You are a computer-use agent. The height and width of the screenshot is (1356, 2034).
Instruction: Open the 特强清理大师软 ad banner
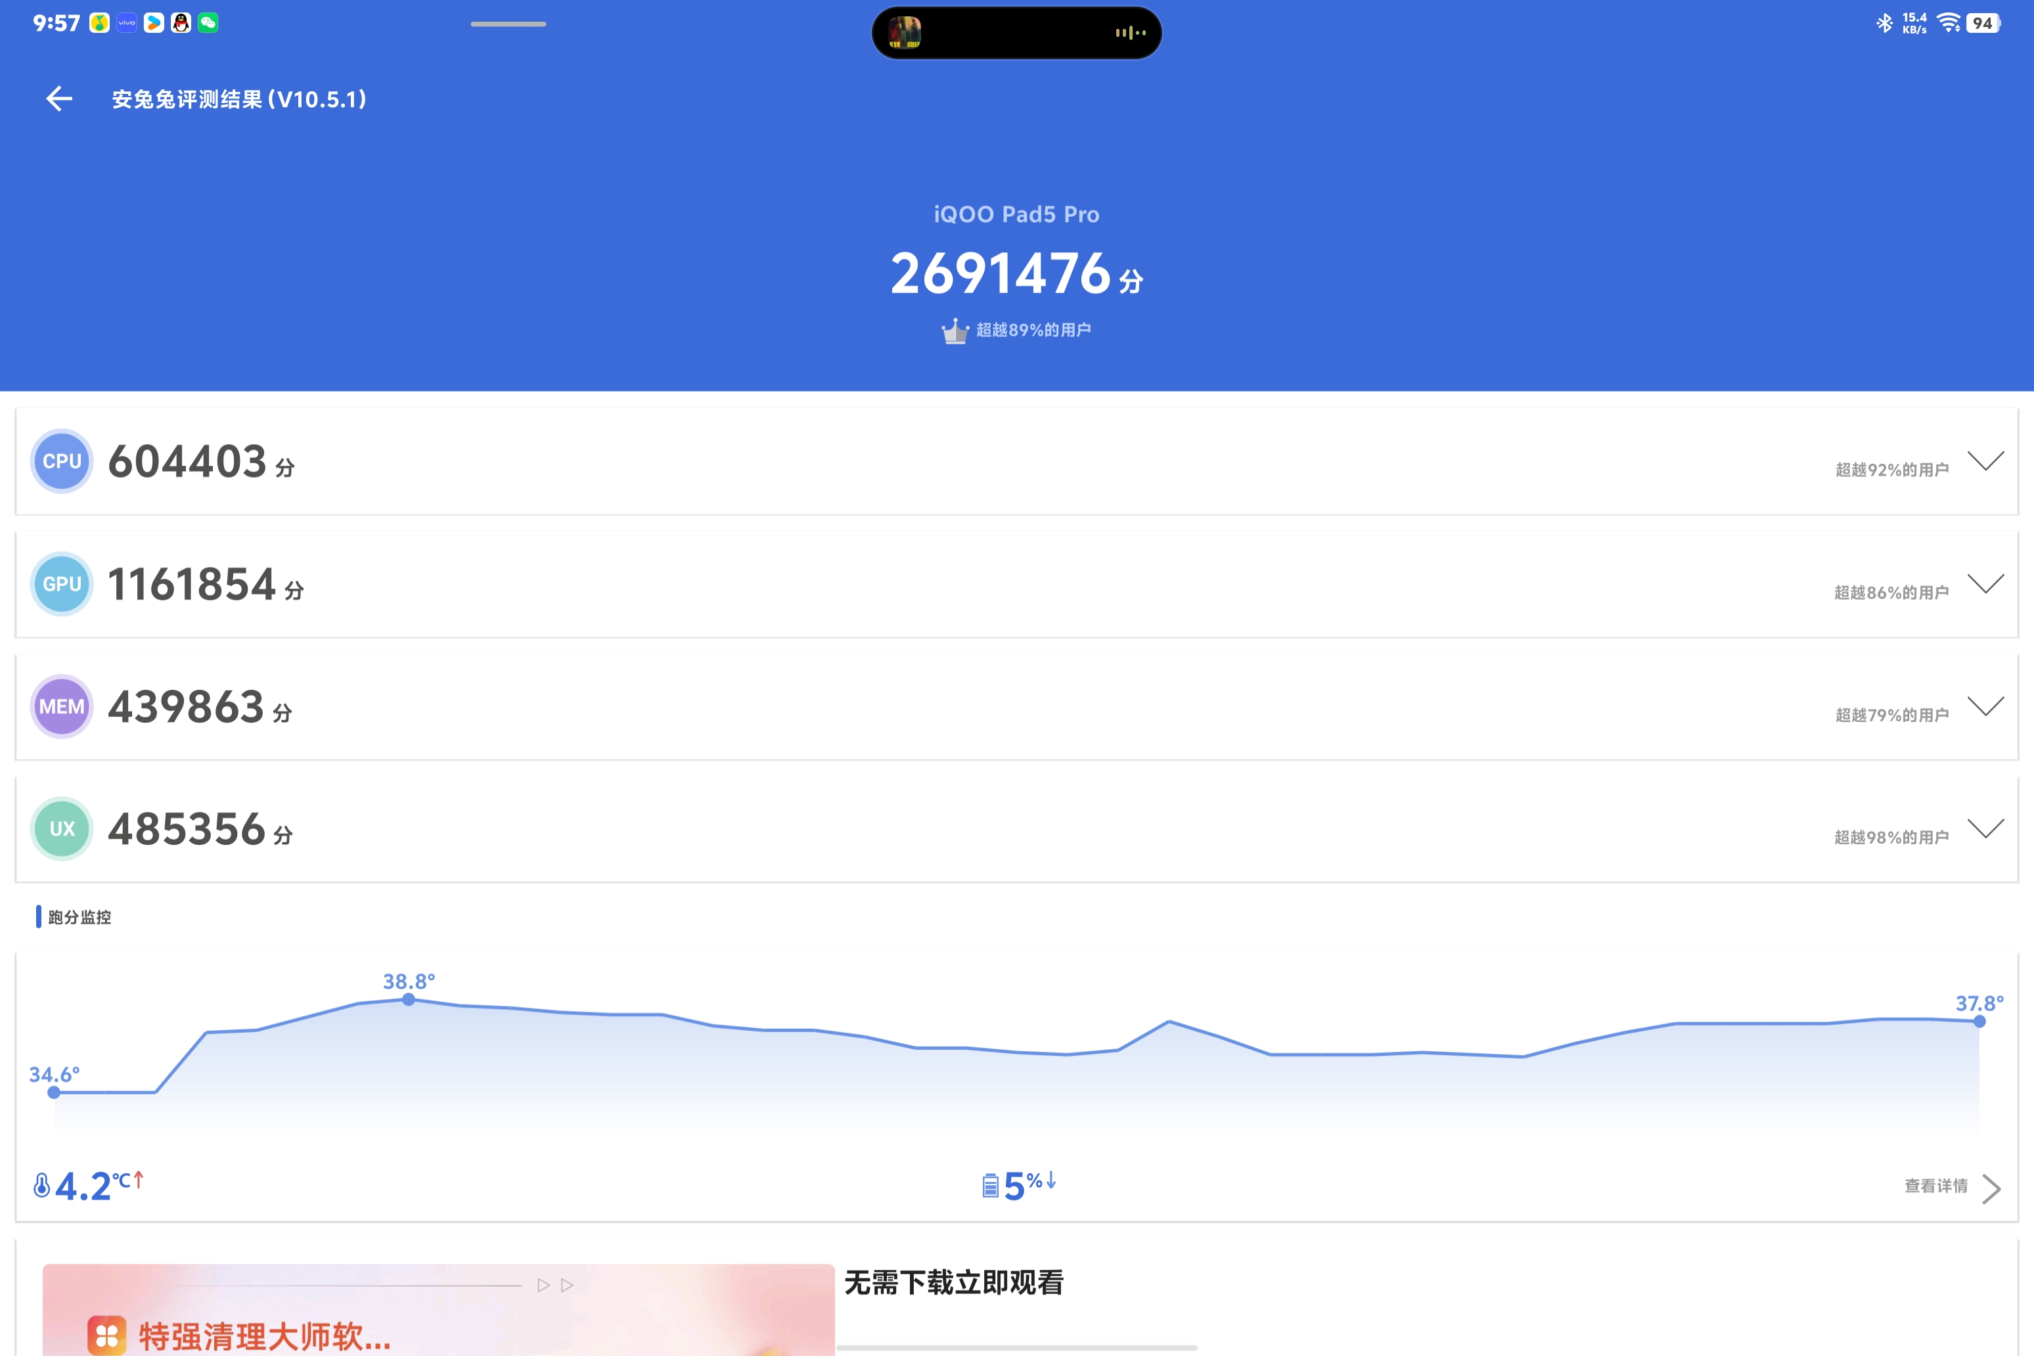click(438, 1310)
